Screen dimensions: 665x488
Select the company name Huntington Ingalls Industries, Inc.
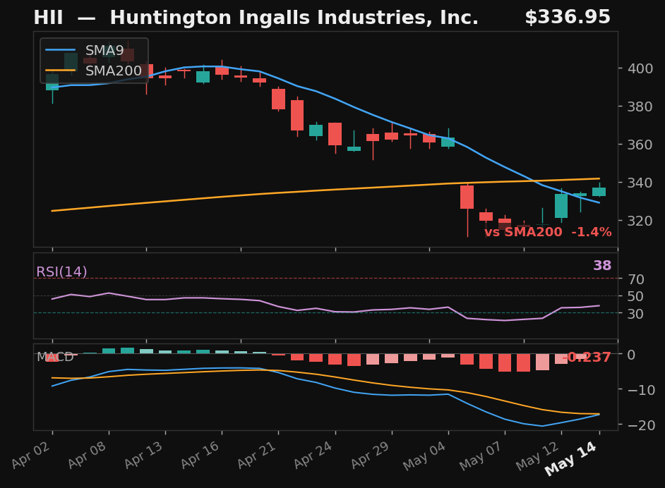click(294, 18)
